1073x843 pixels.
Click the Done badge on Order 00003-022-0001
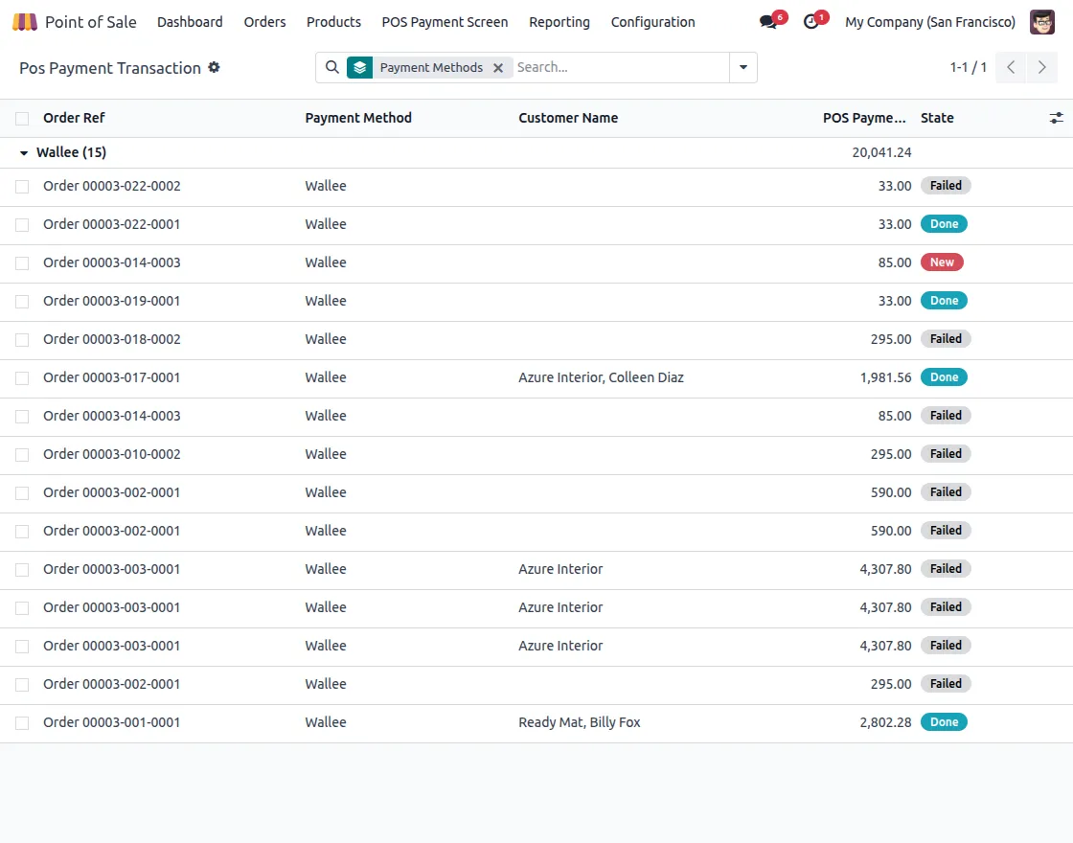[x=944, y=224]
